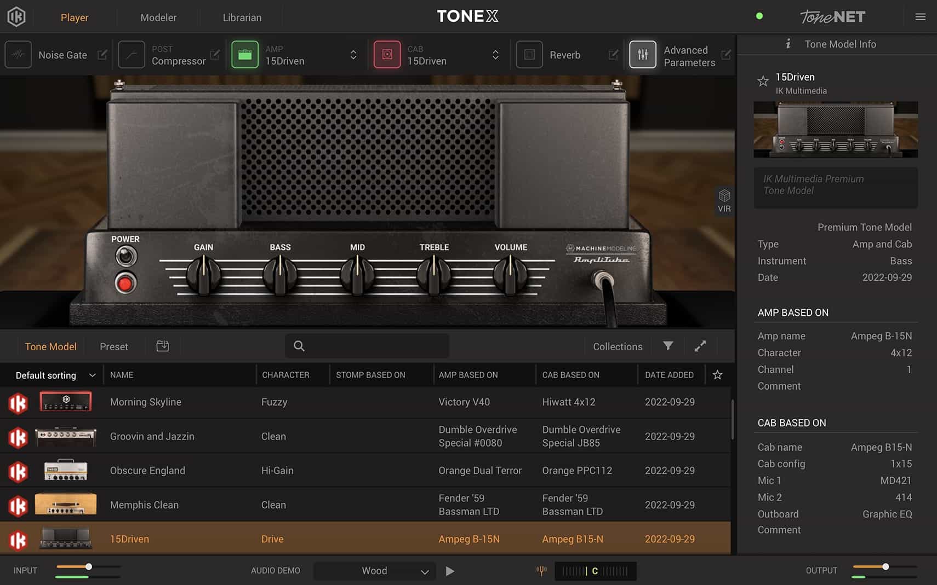
Task: Flip the POWER toggle switch
Action: point(126,256)
